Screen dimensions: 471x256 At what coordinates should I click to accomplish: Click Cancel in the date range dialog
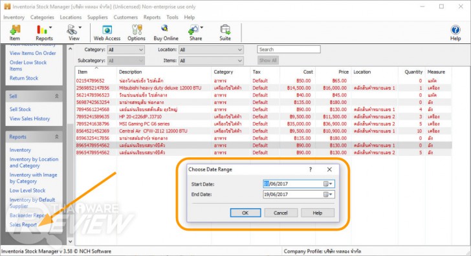[281, 213]
